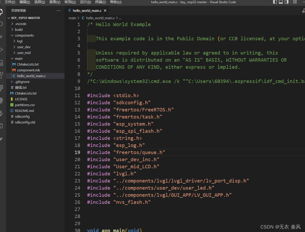Click the breadcrumb ellipsis segment

(x=120, y=18)
